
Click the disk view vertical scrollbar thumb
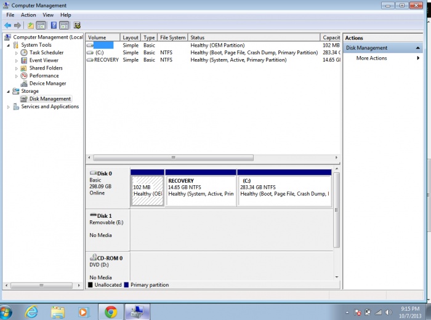point(336,210)
